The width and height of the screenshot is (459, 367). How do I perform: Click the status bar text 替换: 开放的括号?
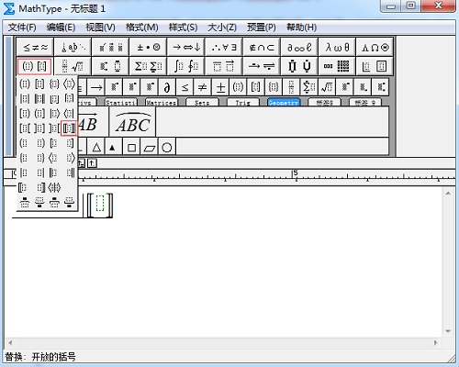pyautogui.click(x=40, y=357)
